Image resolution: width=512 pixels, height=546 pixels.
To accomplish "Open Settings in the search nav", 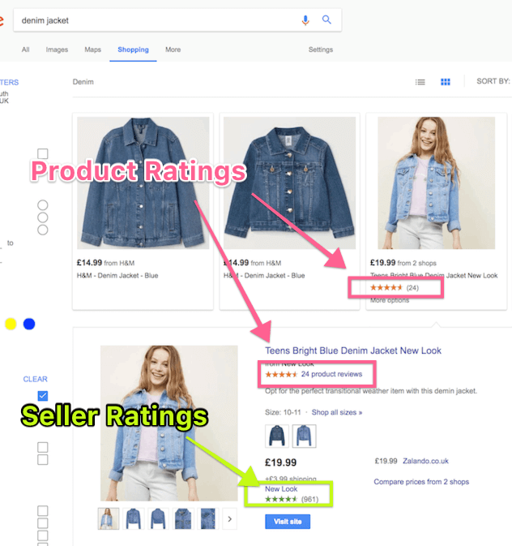I will click(x=320, y=49).
